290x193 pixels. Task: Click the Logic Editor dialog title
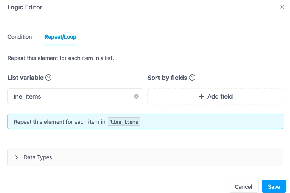coord(25,7)
